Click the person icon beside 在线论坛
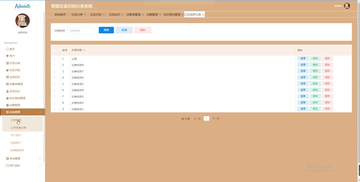This screenshot has height=182, width=360. [x=7, y=91]
